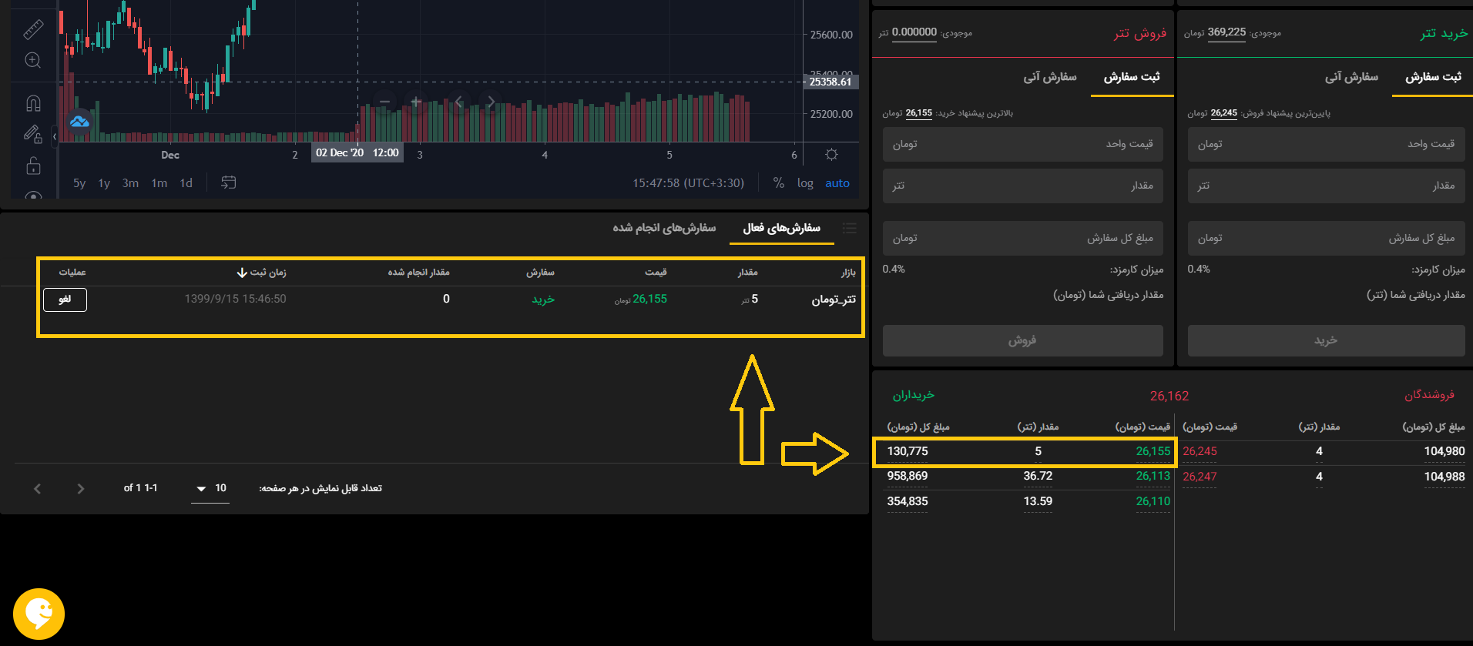Click the TradingView cloud logo on chart
Image resolution: width=1473 pixels, height=646 pixels.
click(79, 122)
